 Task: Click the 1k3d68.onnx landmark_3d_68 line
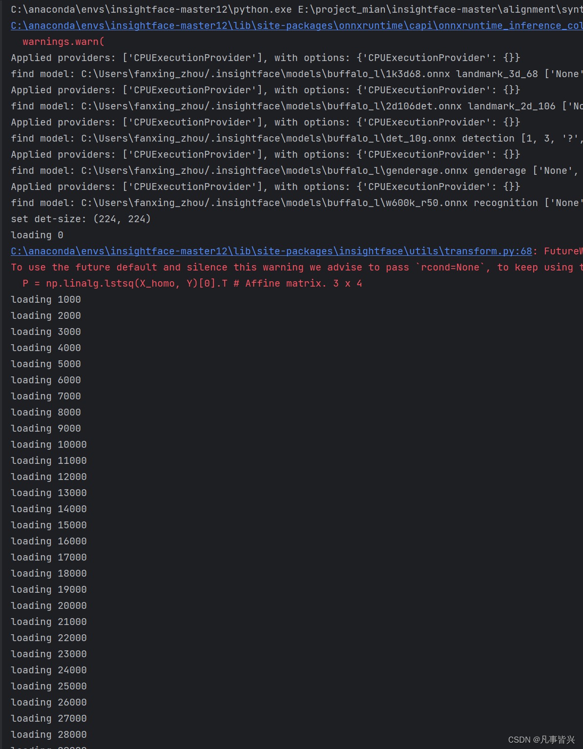coord(244,74)
